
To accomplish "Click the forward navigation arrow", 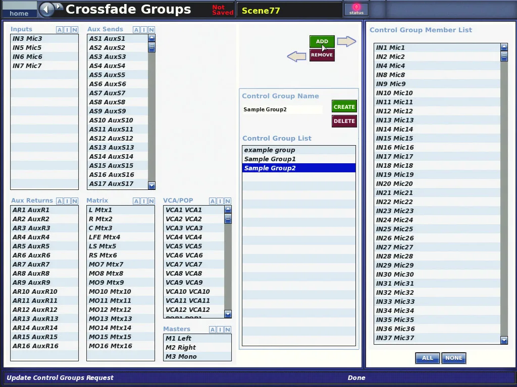I will coord(59,6).
